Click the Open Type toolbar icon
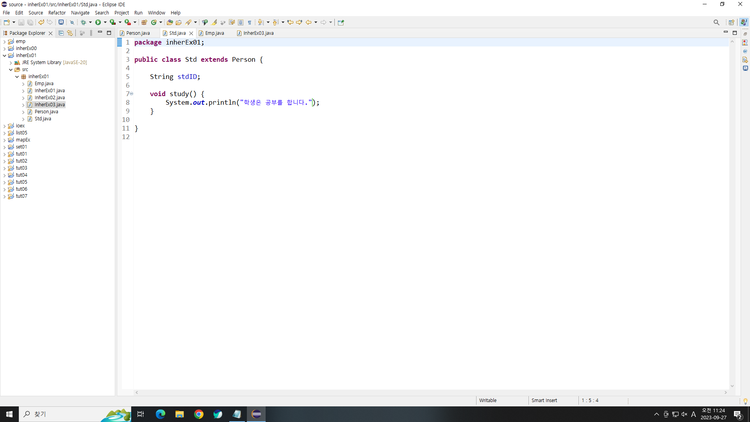Screen dimensions: 750x422 pos(170,22)
